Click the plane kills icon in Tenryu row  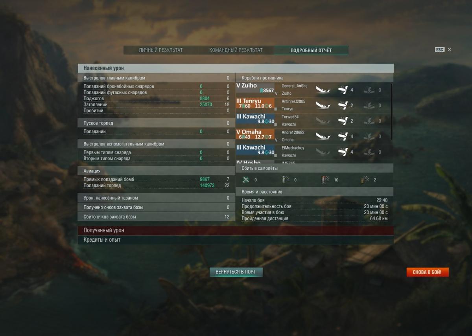click(343, 105)
